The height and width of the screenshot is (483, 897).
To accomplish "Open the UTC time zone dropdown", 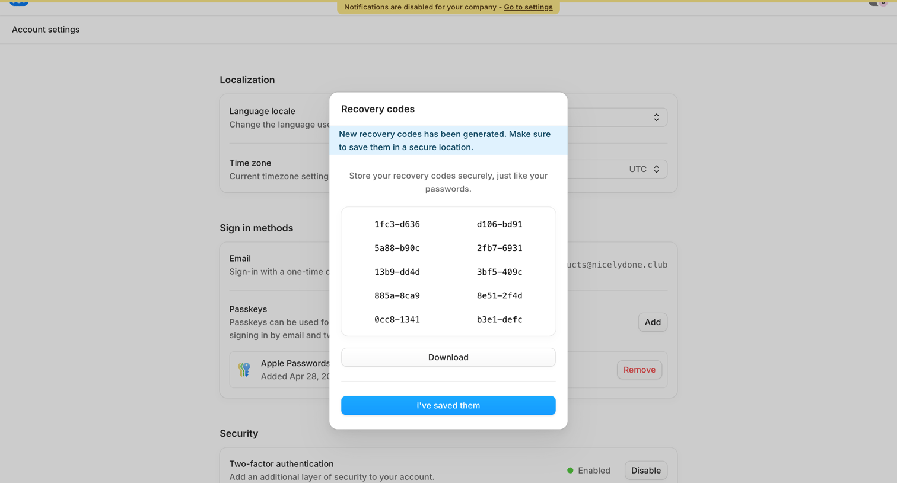I will coord(617,169).
